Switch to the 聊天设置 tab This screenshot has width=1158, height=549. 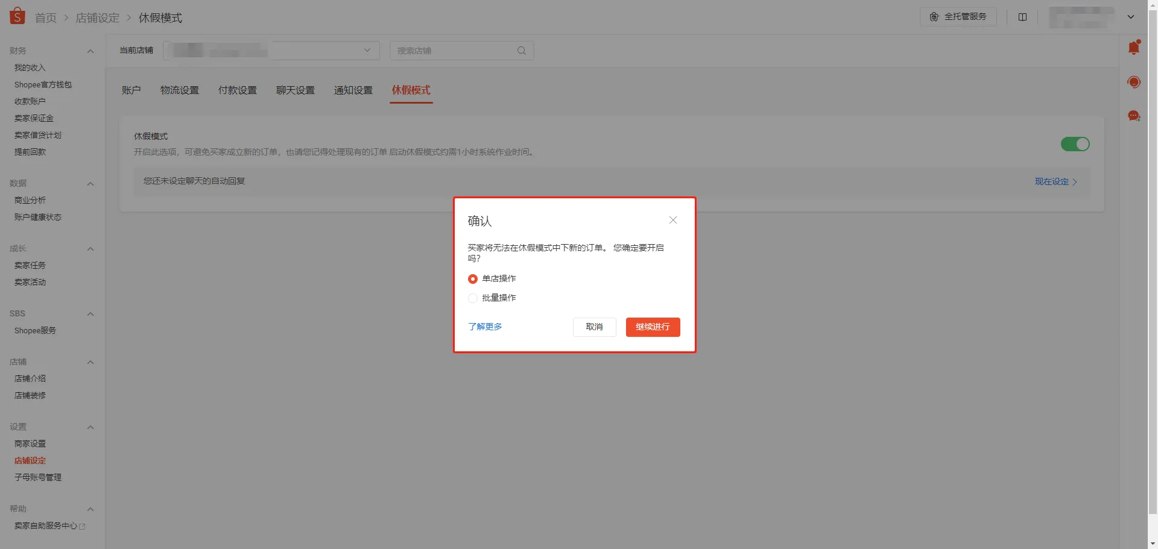point(295,90)
